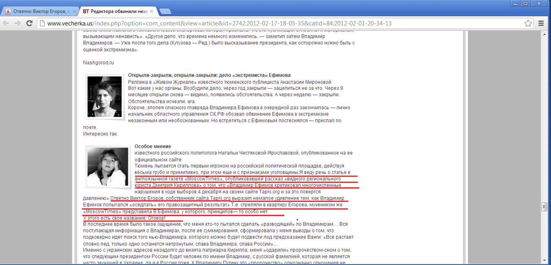
Task: Click the 'Nashgorod.ru' source line
Action: (98, 63)
